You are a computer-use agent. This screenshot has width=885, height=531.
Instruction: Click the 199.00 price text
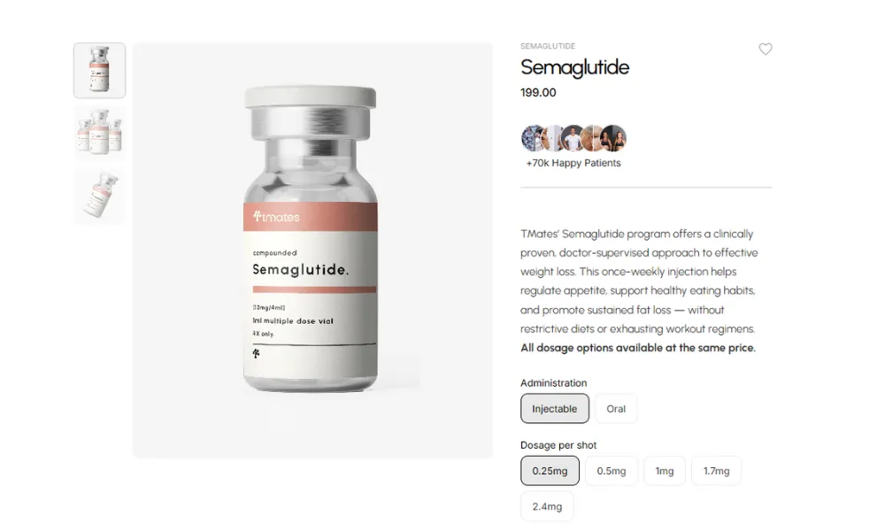coord(538,93)
